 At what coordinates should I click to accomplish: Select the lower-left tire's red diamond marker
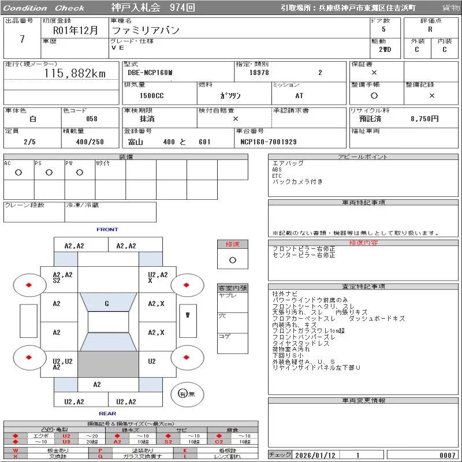click(29, 357)
